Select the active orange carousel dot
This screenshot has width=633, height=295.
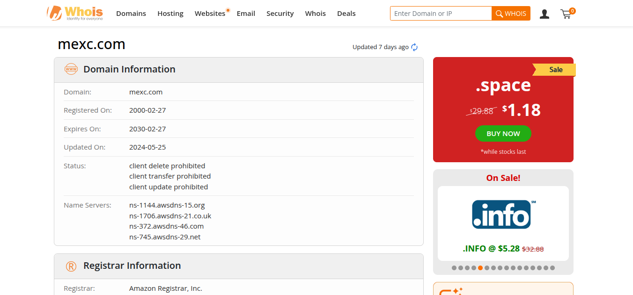pyautogui.click(x=480, y=268)
